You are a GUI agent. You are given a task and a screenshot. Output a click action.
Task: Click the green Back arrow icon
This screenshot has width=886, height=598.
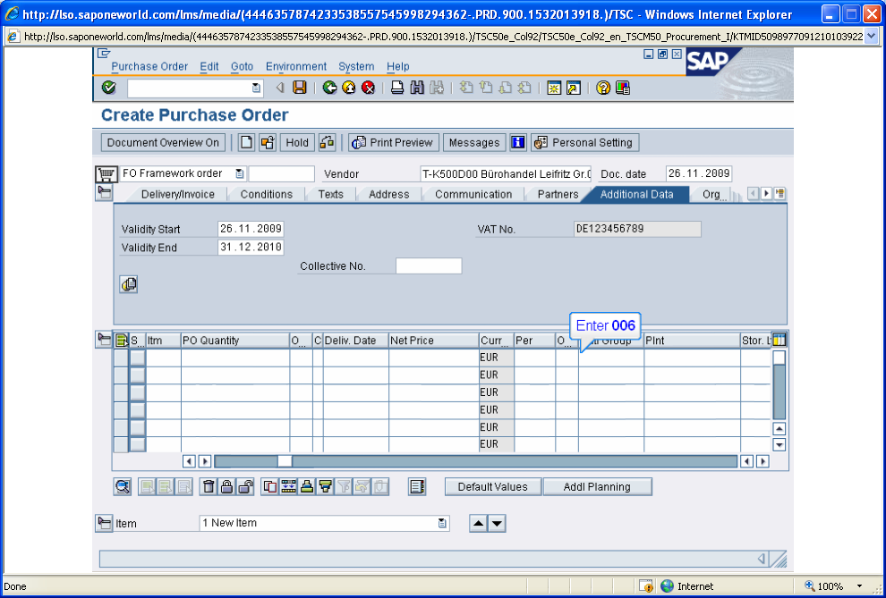(330, 88)
